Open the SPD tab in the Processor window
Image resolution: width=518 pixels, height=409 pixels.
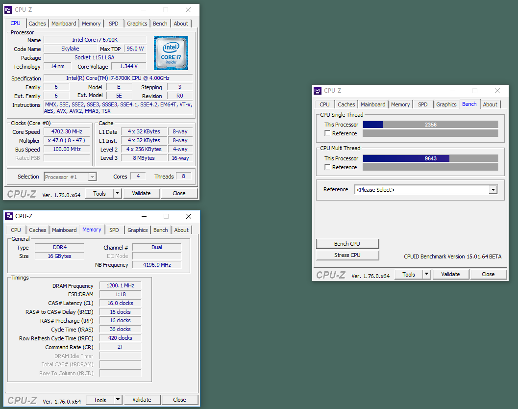[114, 24]
